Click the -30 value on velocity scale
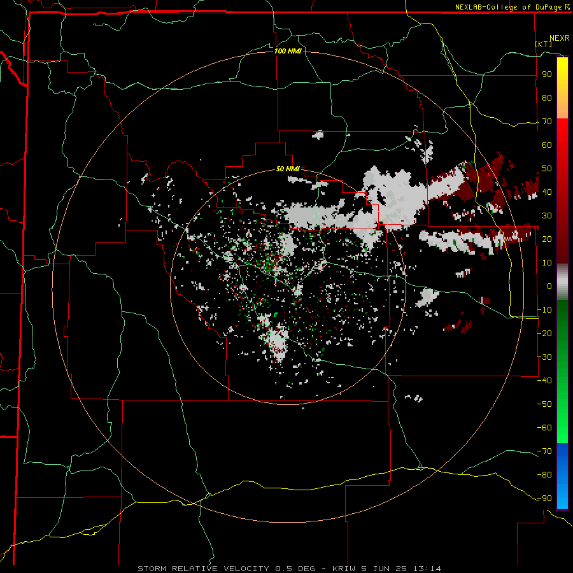The image size is (573, 573). tap(544, 357)
